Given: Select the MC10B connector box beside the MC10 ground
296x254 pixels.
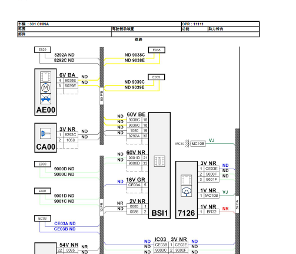Looking at the screenshot, I should click(x=198, y=144).
